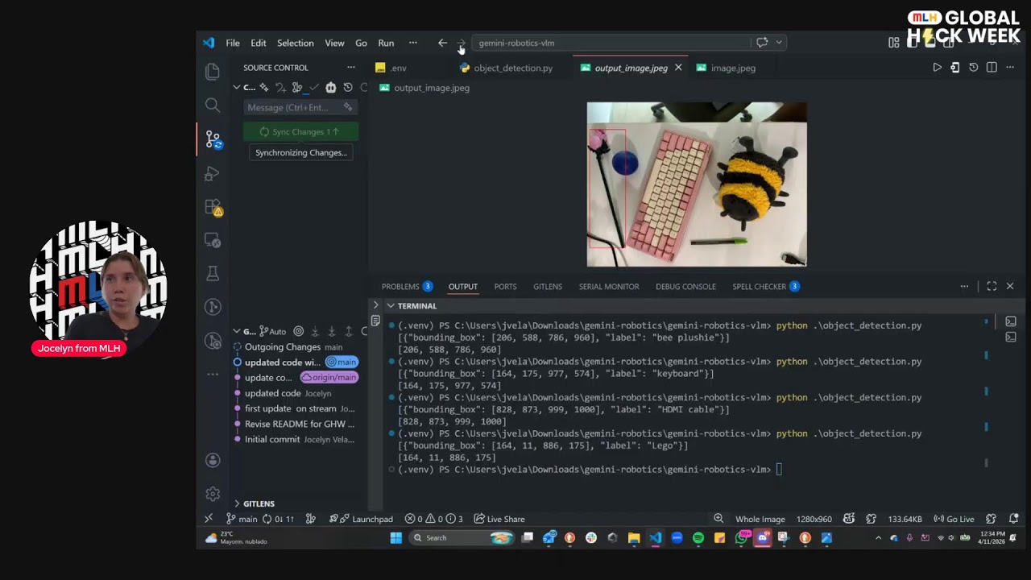Close the bottom panel

point(1010,286)
